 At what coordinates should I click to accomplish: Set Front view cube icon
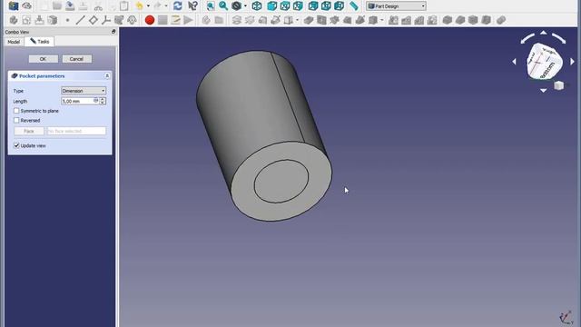pos(272,6)
